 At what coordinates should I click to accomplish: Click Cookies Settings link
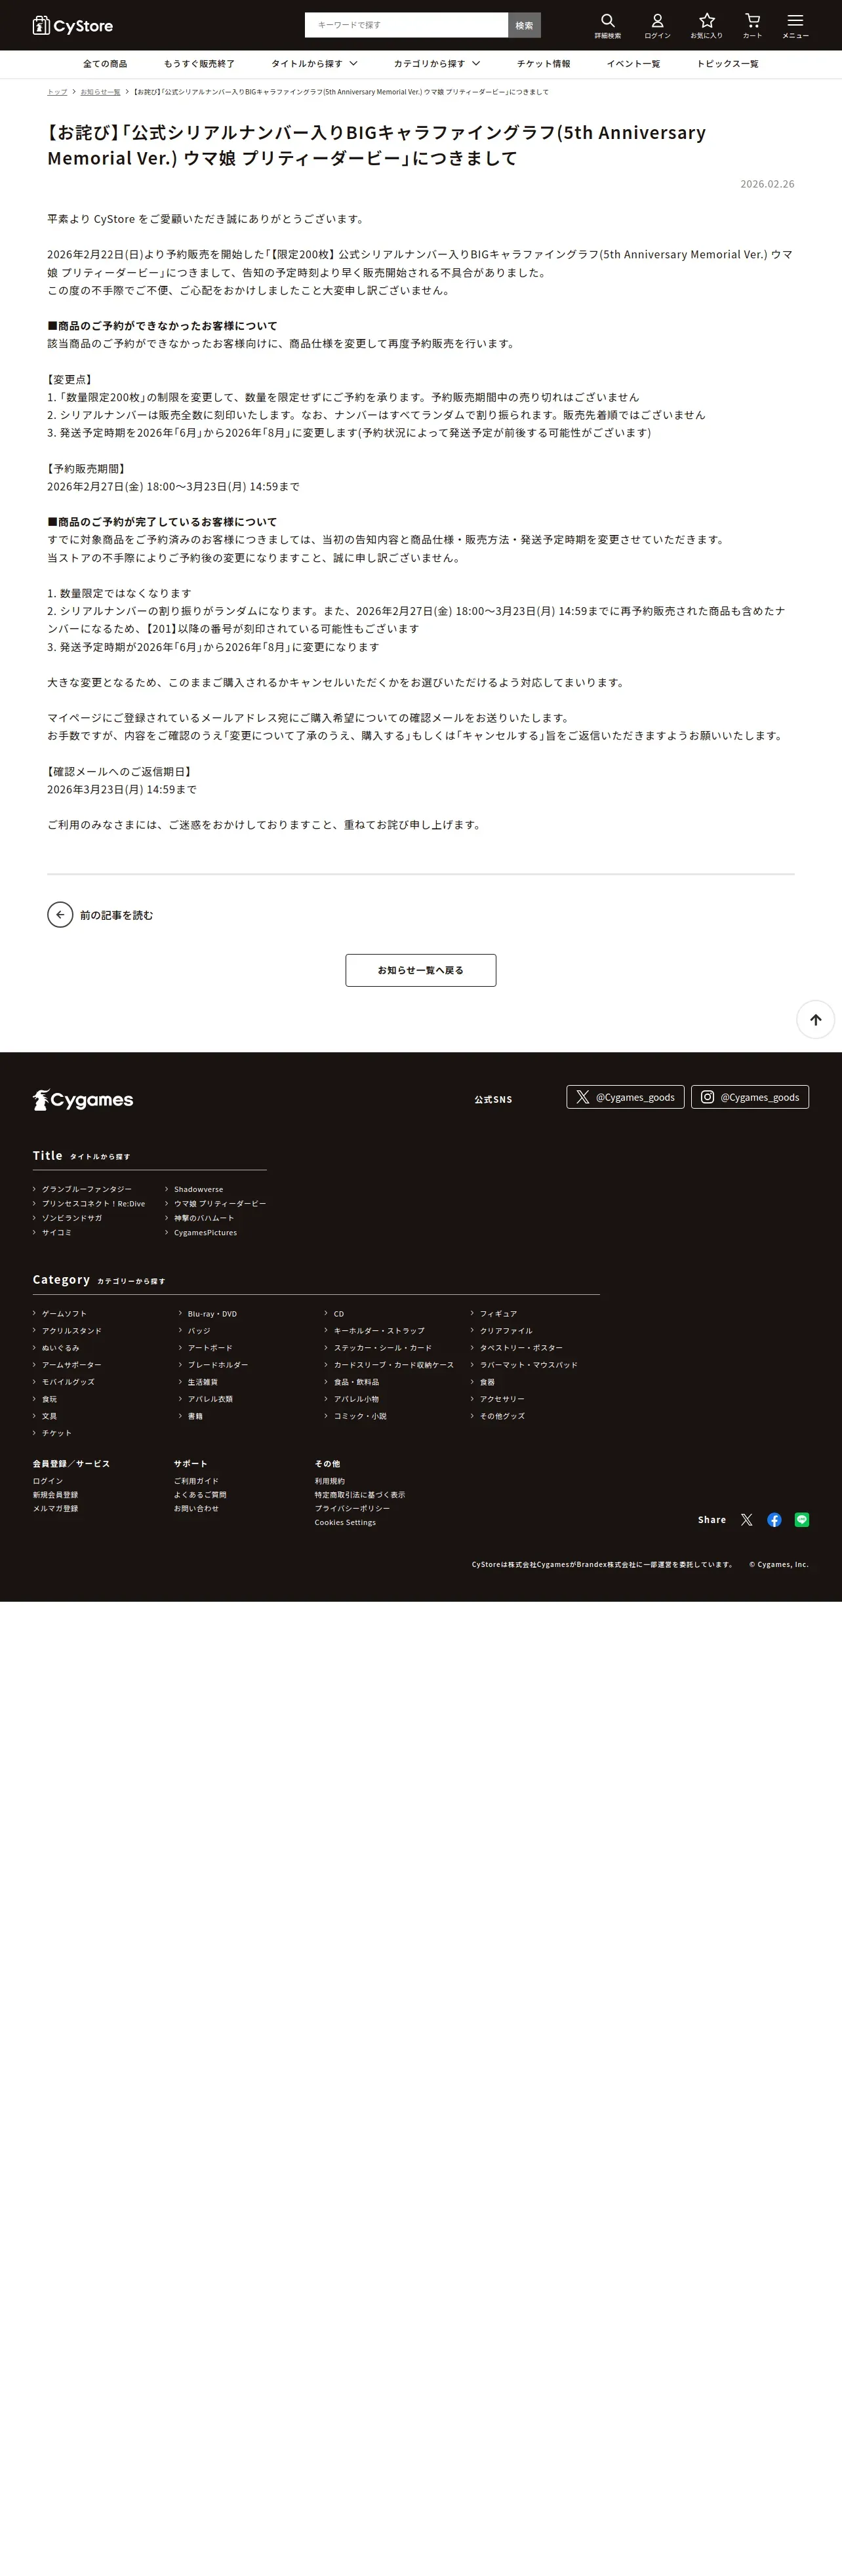(x=345, y=1522)
